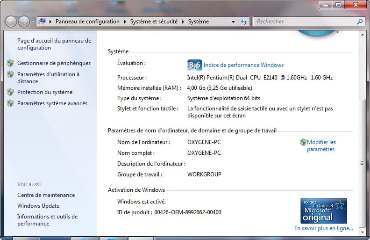Select the text 4,00 Go (3,25 Go utilisable)
Screen dimensions: 370x240
click(220, 88)
